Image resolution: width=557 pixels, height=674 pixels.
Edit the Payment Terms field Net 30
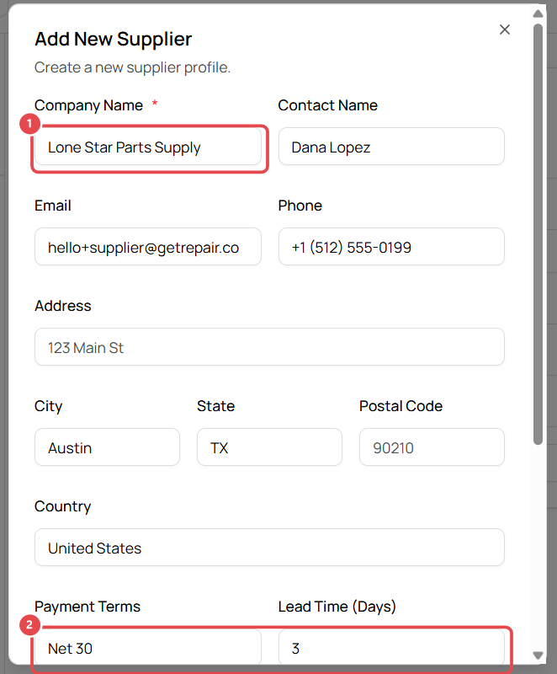[x=148, y=647]
